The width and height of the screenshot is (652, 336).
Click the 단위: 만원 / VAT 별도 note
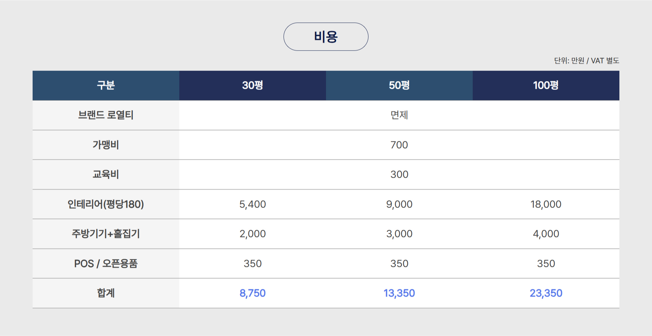coord(586,61)
